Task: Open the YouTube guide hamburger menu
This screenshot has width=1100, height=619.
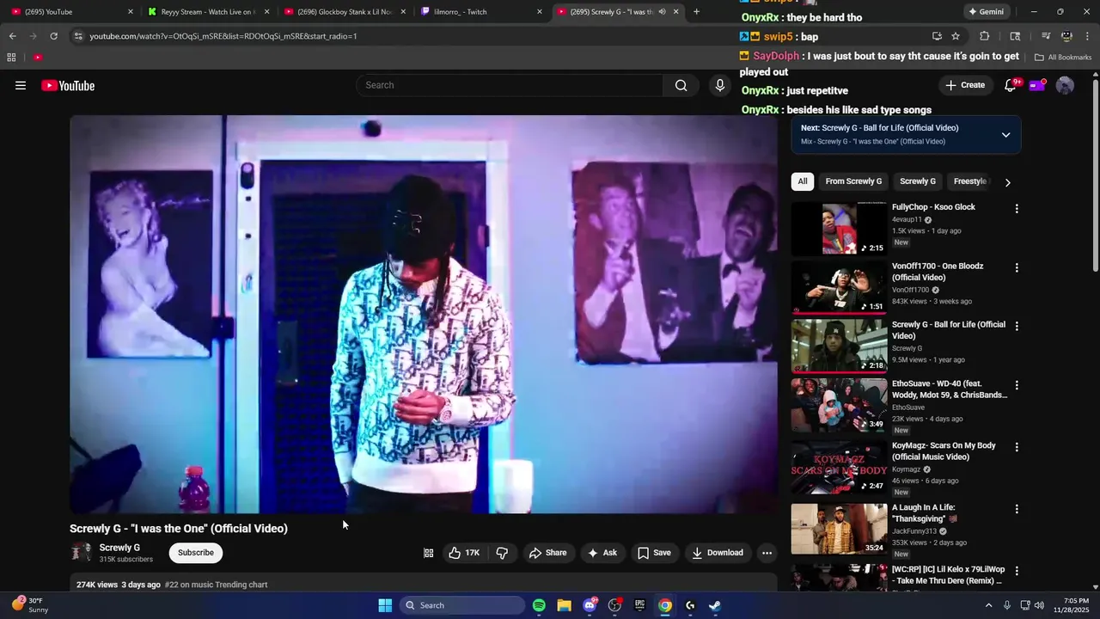Action: point(21,85)
